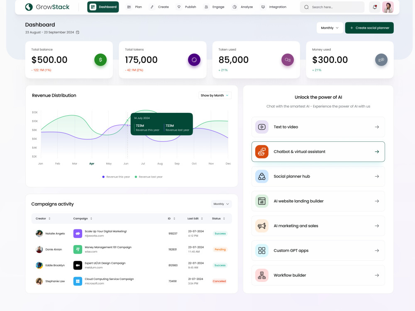Click arrow on Workflow builder row

coord(377,275)
